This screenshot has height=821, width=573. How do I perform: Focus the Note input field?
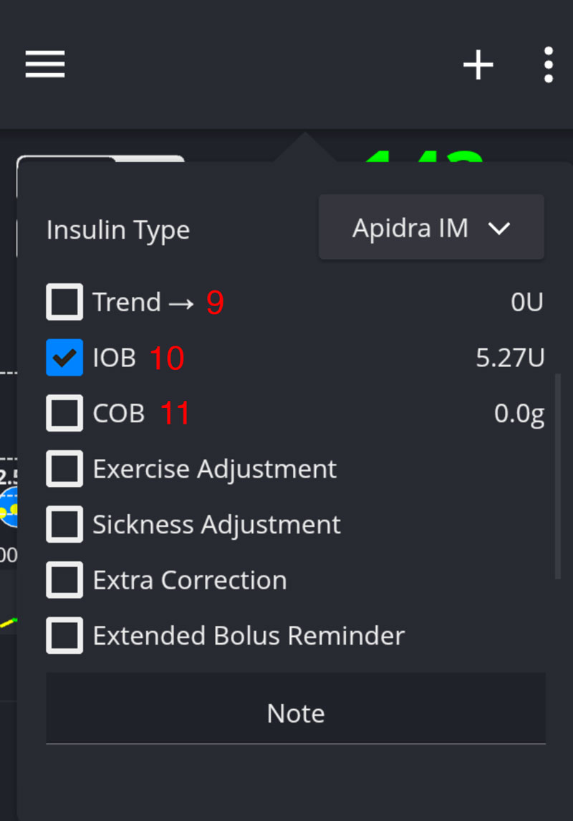pos(296,713)
